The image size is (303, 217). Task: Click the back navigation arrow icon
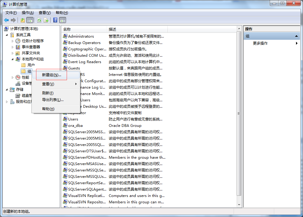click(x=6, y=20)
